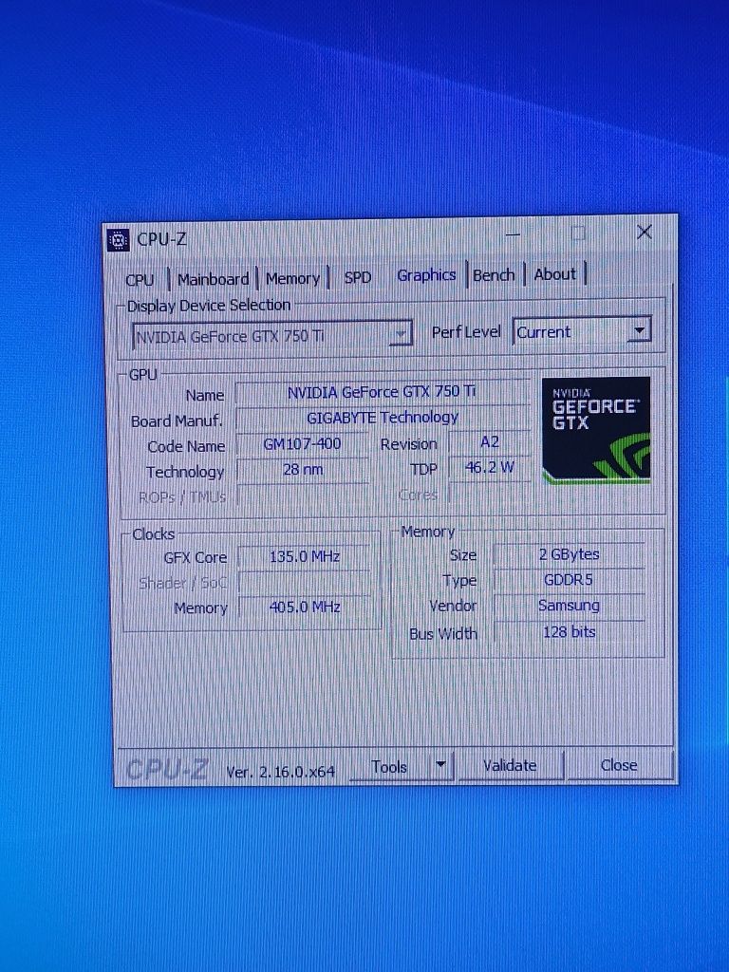The width and height of the screenshot is (729, 972).
Task: Click the bus width 128 bits value
Action: click(x=570, y=632)
